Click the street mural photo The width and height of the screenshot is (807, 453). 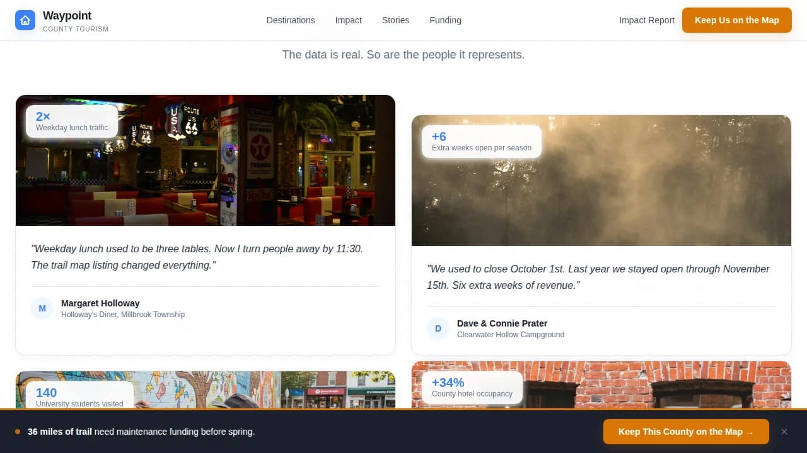click(206, 389)
